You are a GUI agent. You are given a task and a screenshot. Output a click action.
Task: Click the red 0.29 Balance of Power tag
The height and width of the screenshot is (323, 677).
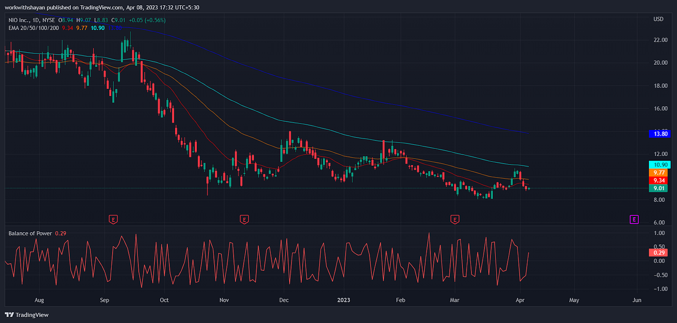[x=658, y=253]
